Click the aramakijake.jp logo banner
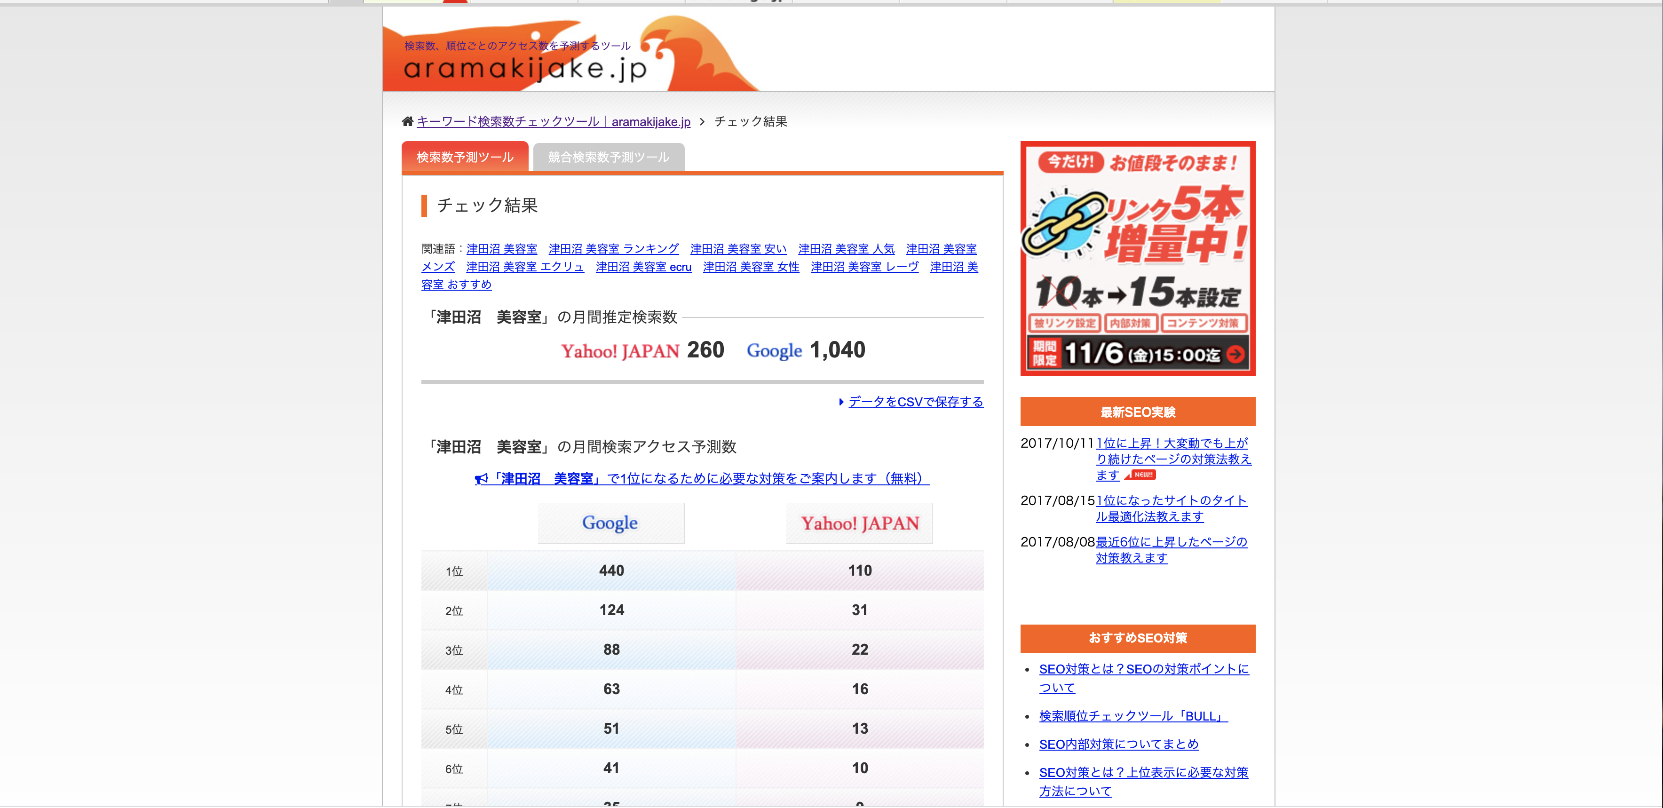 pos(571,54)
